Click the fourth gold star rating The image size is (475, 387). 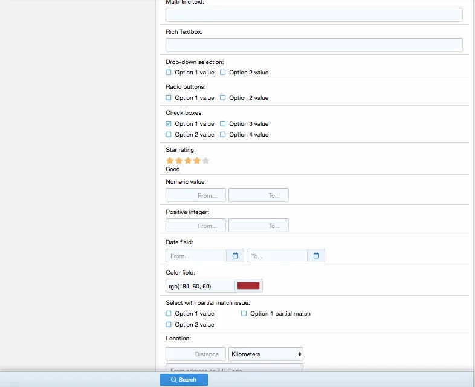coord(196,161)
